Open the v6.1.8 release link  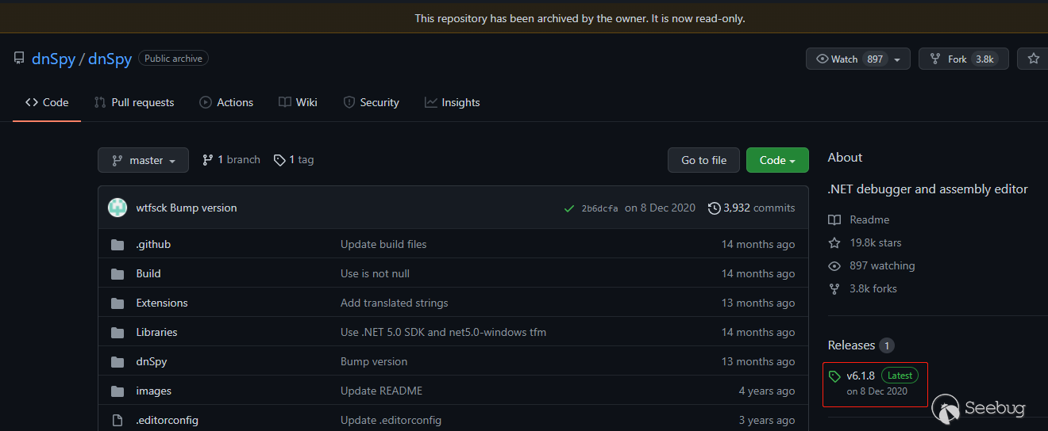coord(861,376)
